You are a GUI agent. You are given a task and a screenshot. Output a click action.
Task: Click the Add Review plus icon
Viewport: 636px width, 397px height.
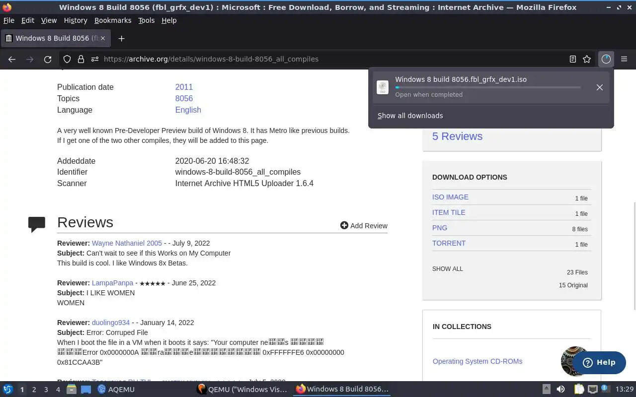(x=344, y=225)
